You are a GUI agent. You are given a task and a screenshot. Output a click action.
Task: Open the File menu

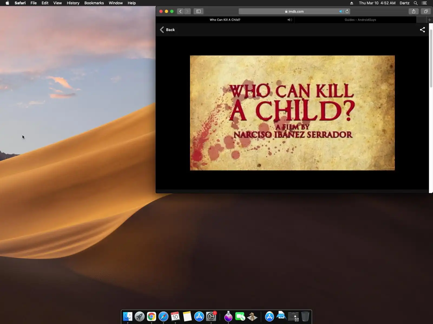(34, 3)
